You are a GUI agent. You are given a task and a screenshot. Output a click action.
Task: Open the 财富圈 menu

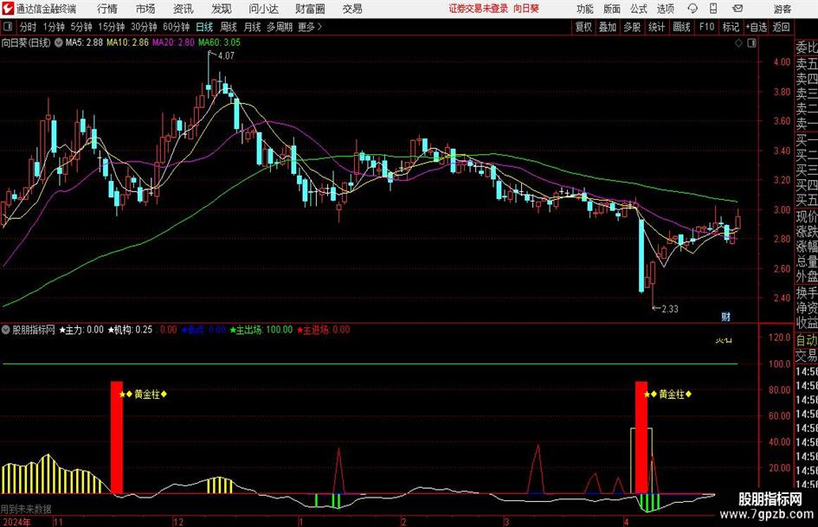[x=310, y=9]
